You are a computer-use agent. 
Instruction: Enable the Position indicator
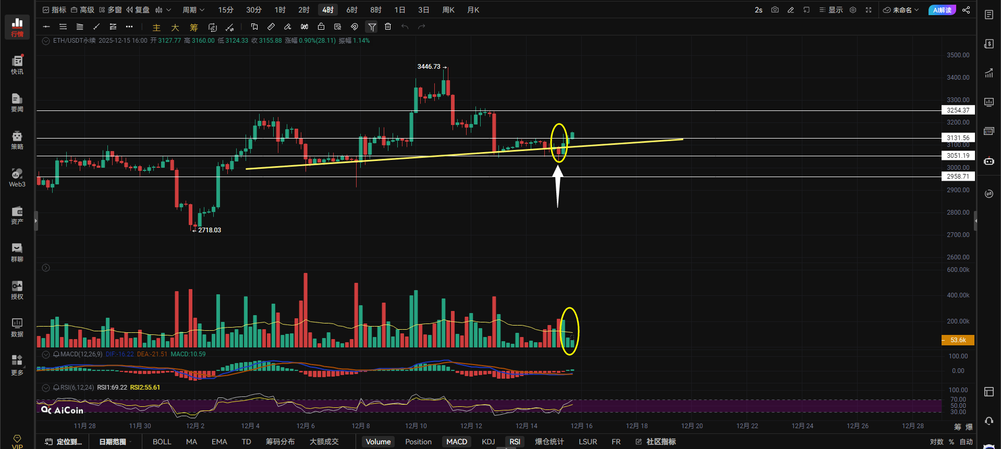(419, 442)
